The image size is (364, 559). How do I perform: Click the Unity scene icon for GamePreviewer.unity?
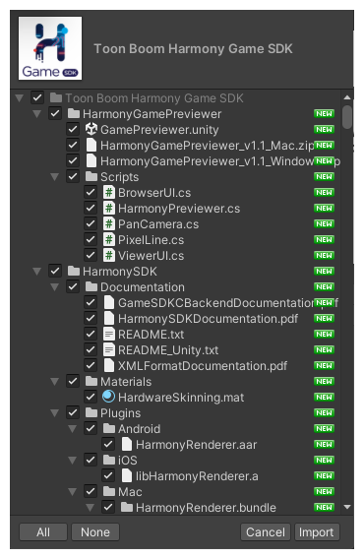pos(91,129)
